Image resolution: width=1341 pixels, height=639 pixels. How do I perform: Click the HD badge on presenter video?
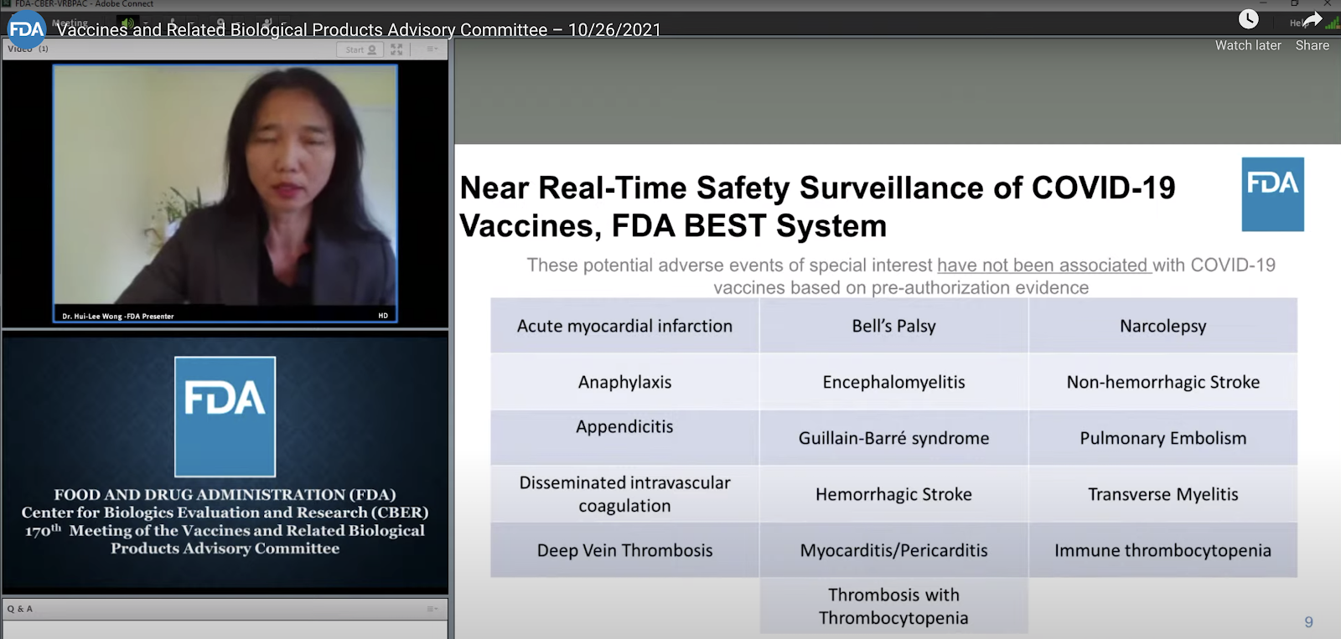(x=383, y=316)
